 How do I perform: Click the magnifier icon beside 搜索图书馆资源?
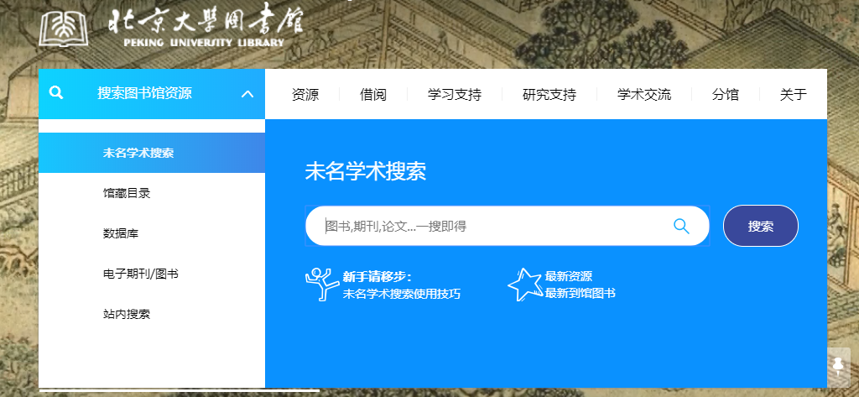pyautogui.click(x=56, y=92)
